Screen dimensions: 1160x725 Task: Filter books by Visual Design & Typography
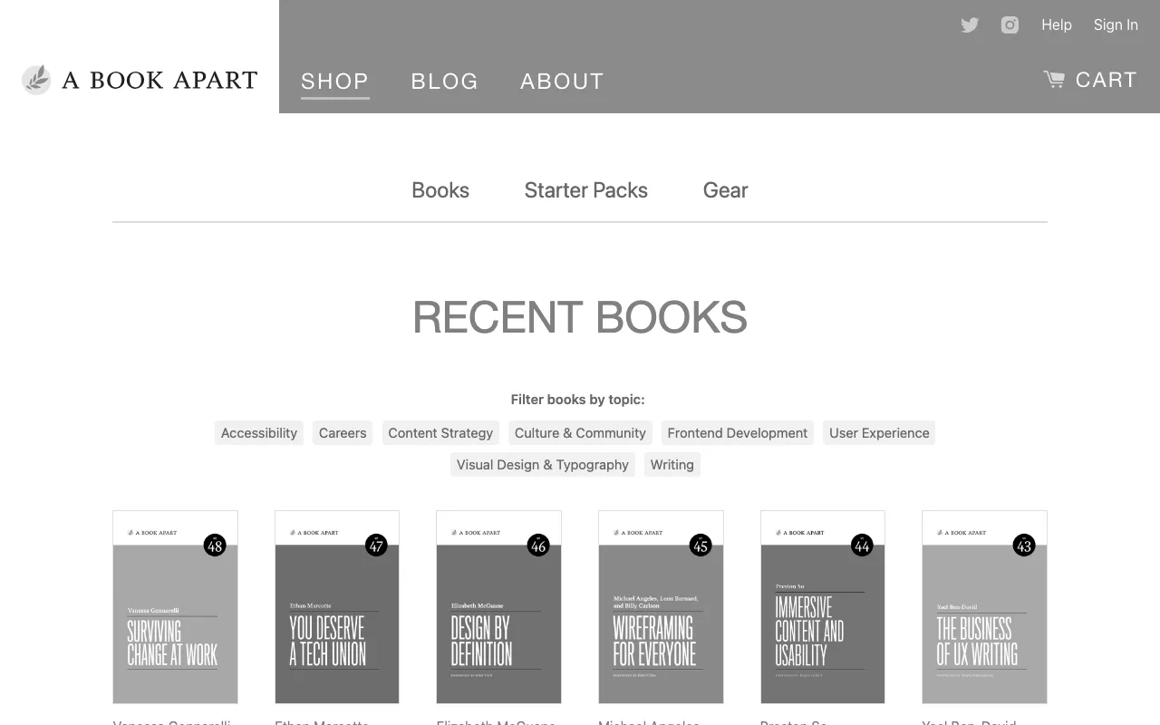click(543, 465)
